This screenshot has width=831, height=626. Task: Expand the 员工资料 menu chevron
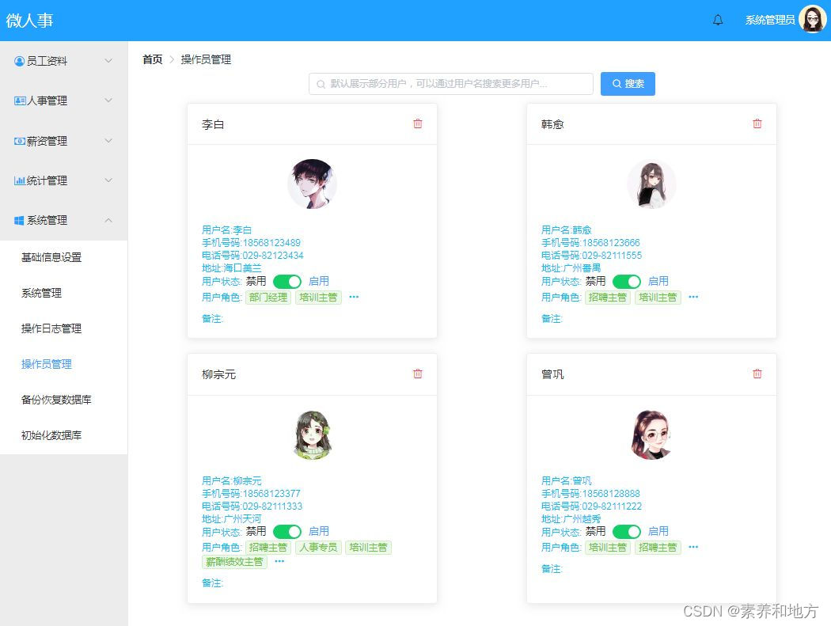[108, 61]
